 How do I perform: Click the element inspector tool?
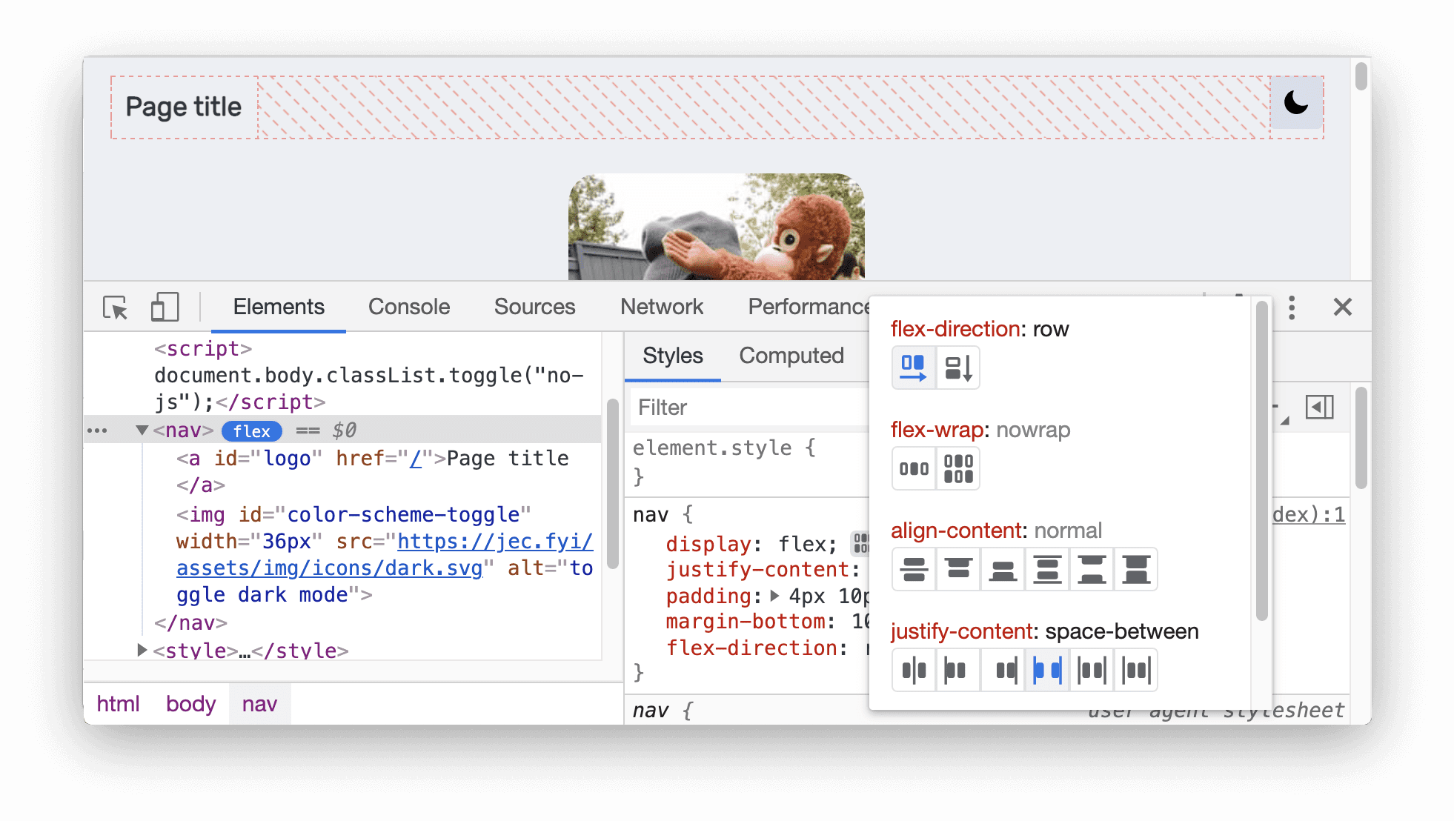click(x=115, y=307)
